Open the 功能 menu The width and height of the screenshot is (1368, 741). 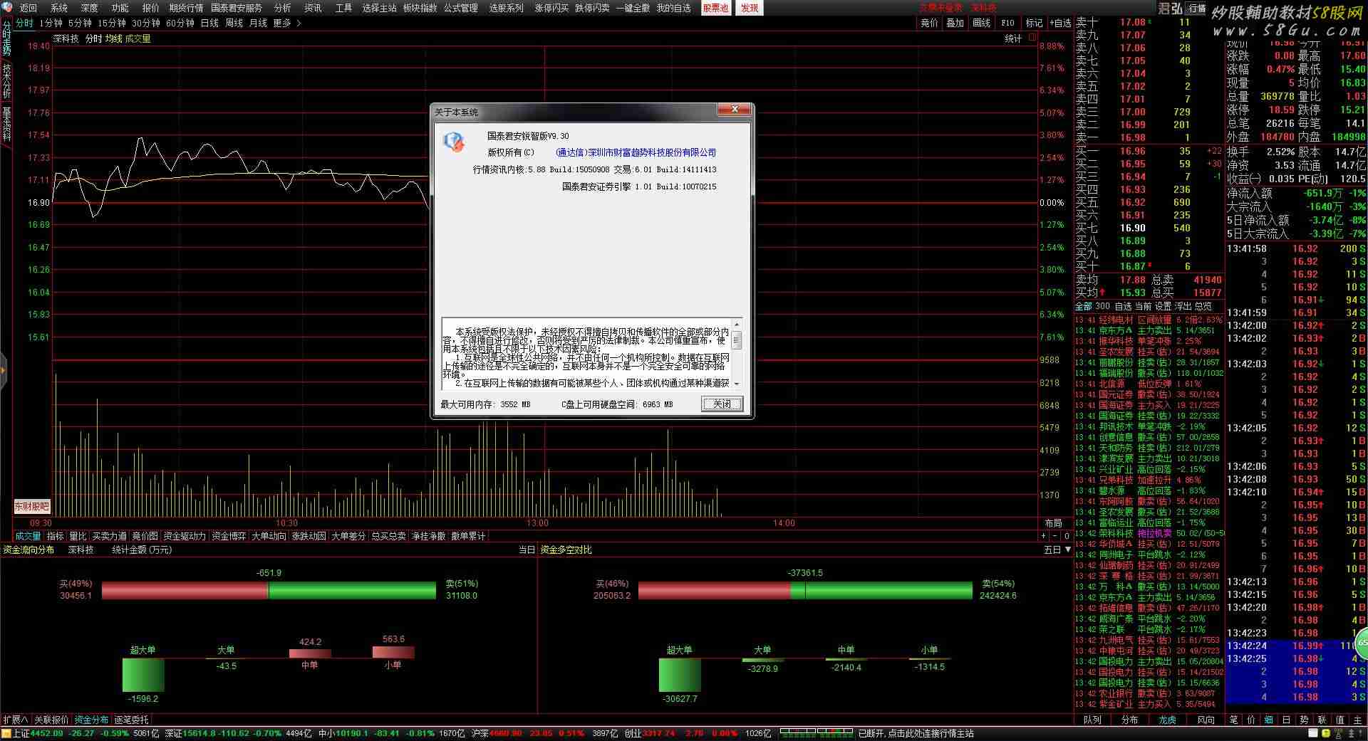coord(120,8)
